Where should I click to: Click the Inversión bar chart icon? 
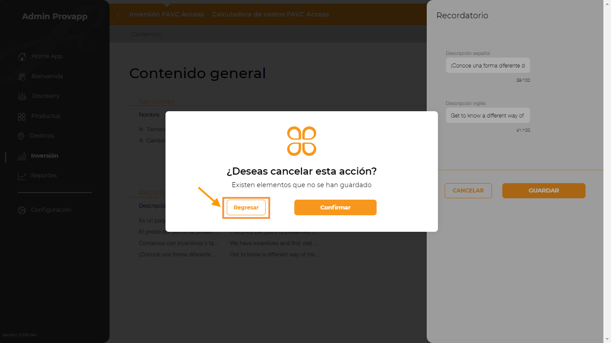22,156
